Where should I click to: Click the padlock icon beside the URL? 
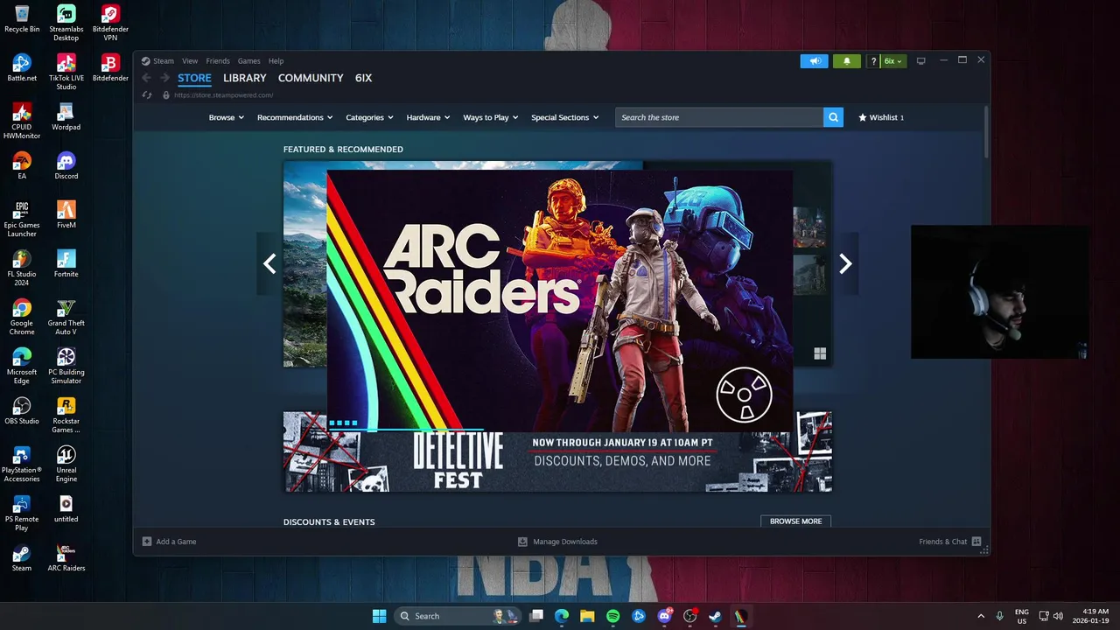(165, 94)
